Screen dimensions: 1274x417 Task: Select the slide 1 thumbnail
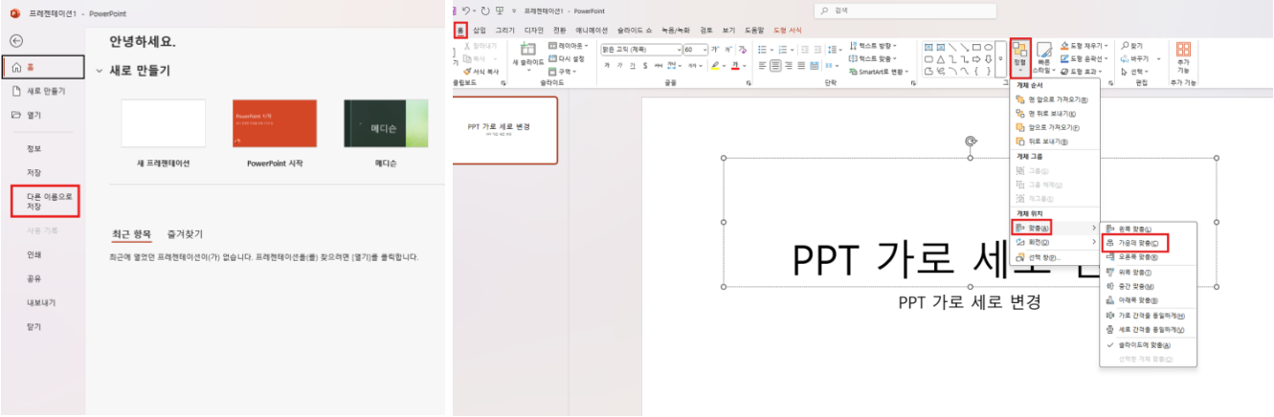click(504, 129)
